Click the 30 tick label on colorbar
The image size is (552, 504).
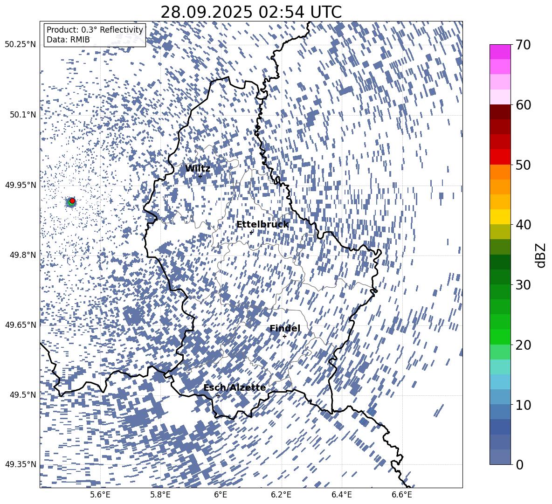click(523, 285)
